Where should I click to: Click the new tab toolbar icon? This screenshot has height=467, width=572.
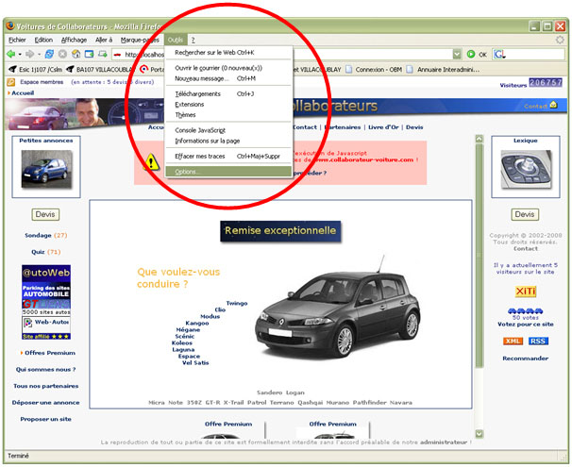click(89, 55)
